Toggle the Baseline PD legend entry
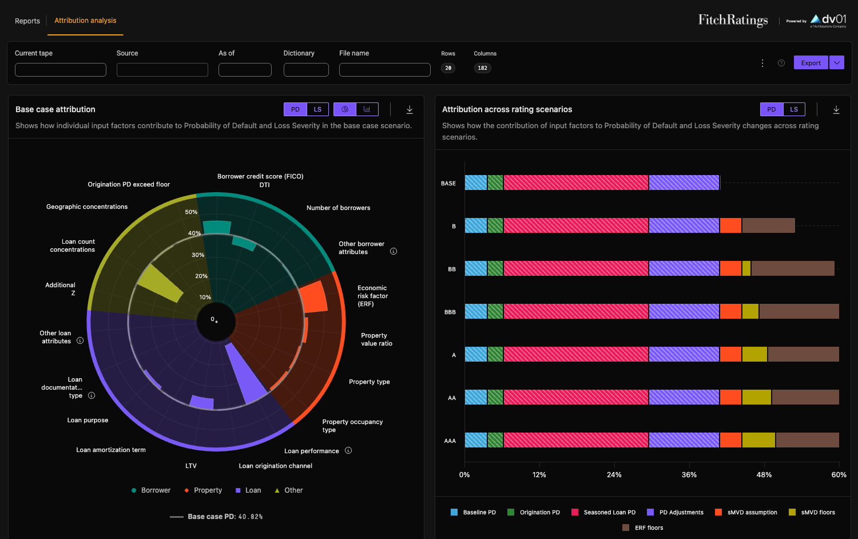858x539 pixels. (474, 512)
